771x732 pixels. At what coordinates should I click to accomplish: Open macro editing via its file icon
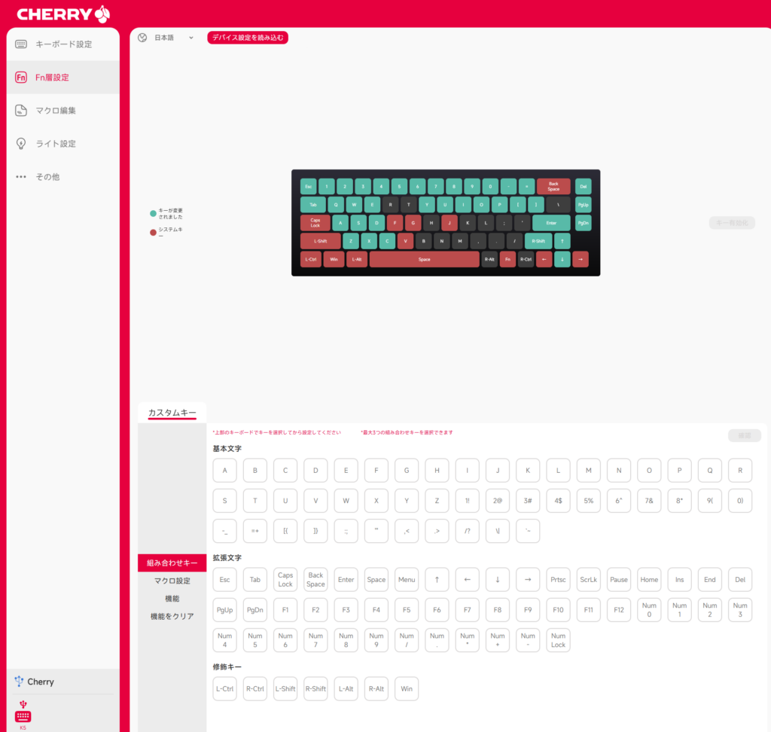[21, 111]
